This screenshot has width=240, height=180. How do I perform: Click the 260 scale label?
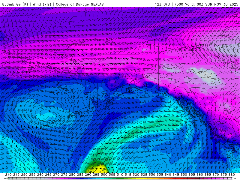point(40,175)
